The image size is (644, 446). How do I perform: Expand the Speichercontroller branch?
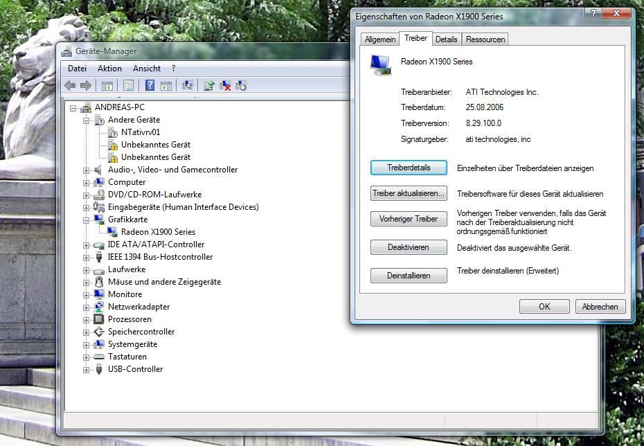tap(86, 332)
